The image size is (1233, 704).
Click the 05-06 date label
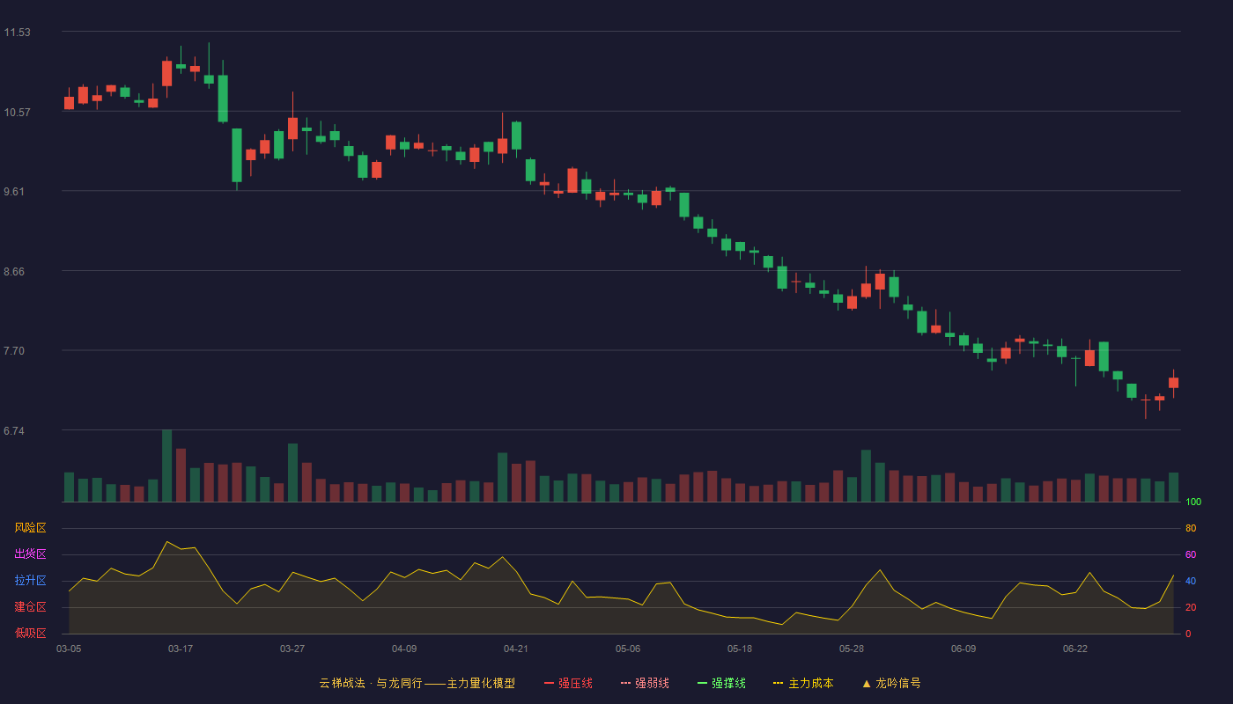click(x=628, y=649)
